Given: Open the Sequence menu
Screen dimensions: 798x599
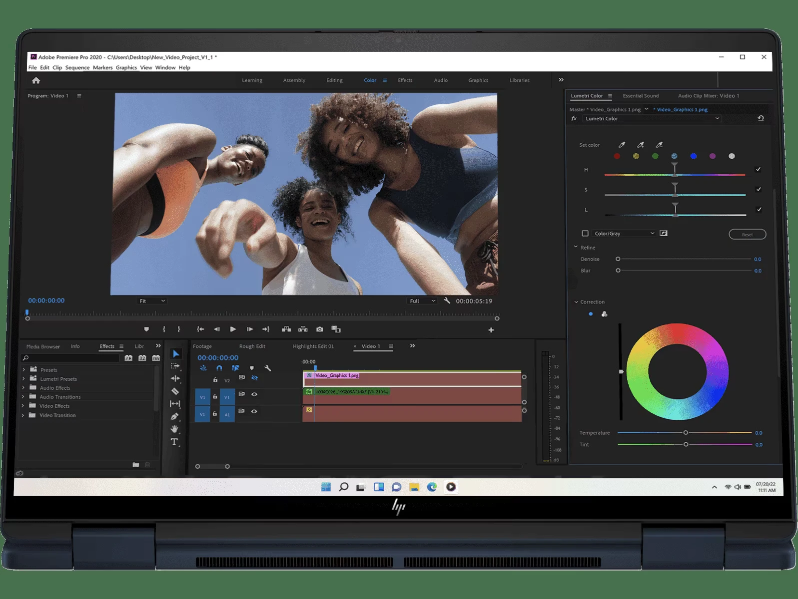Looking at the screenshot, I should (x=77, y=68).
